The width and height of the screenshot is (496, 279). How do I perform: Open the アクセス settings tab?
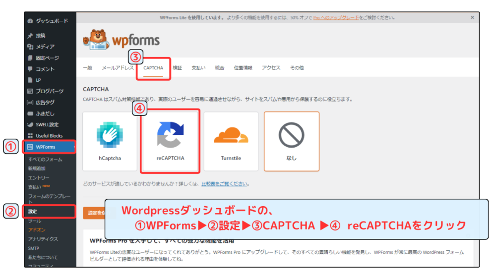271,67
